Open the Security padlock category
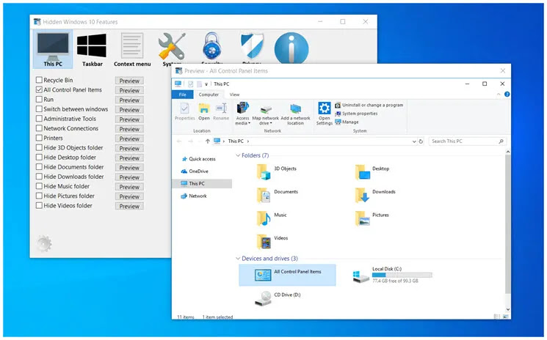Screen dimensions: 547x340 coord(211,47)
